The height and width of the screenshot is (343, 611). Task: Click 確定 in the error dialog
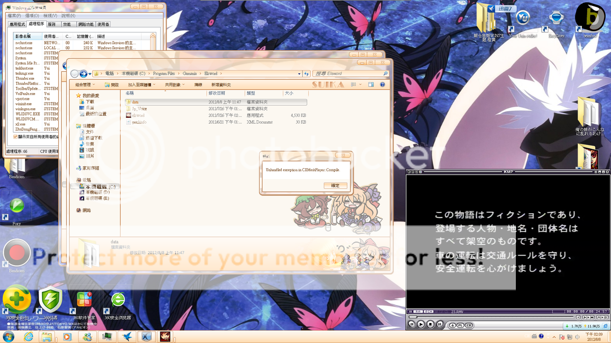(335, 186)
